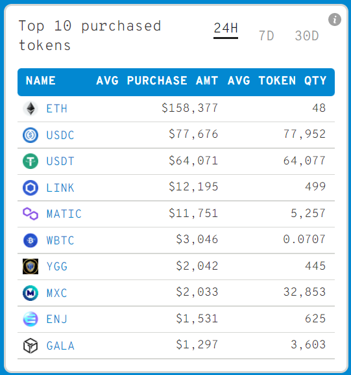Open the ETH token link

pyautogui.click(x=57, y=109)
